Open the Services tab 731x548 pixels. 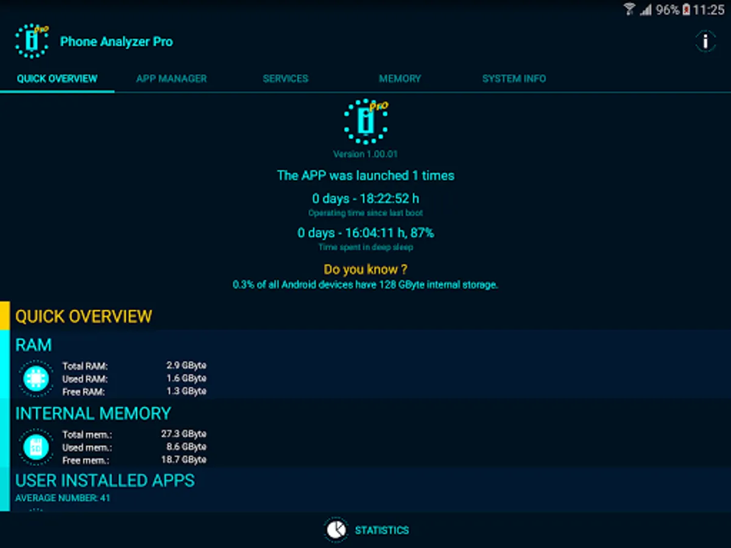click(286, 79)
